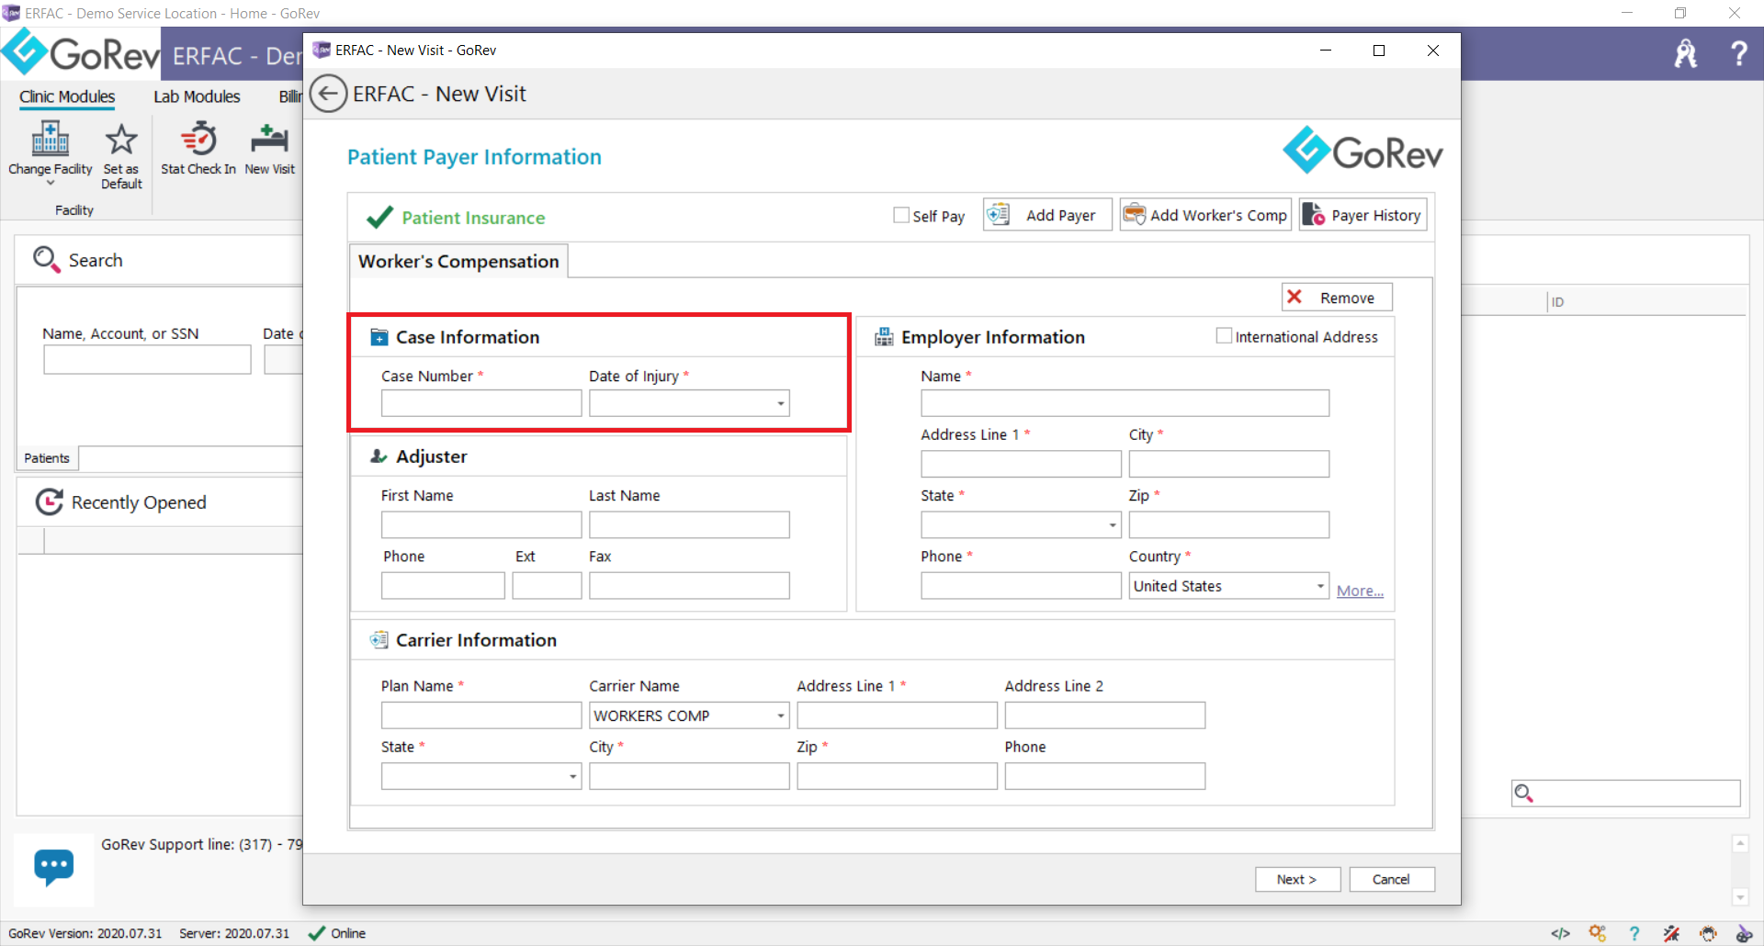Open the Country dropdown showing United States
The width and height of the screenshot is (1764, 946).
tap(1320, 586)
